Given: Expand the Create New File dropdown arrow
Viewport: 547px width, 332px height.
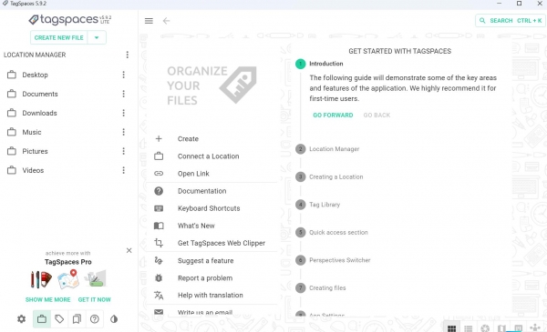Looking at the screenshot, I should pos(97,37).
